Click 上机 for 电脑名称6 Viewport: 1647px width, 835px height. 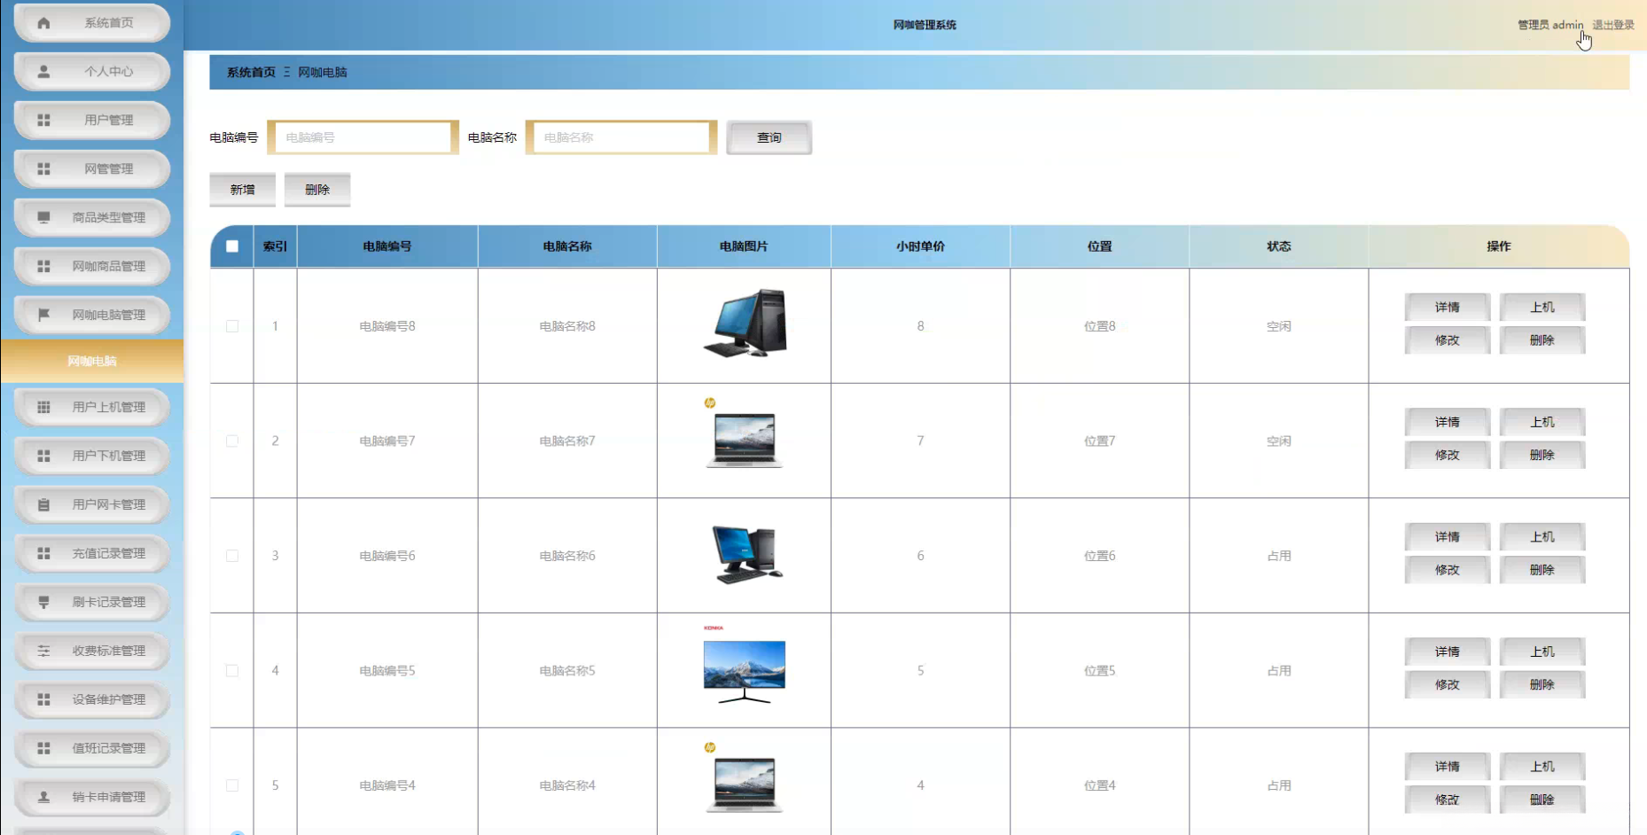point(1542,536)
